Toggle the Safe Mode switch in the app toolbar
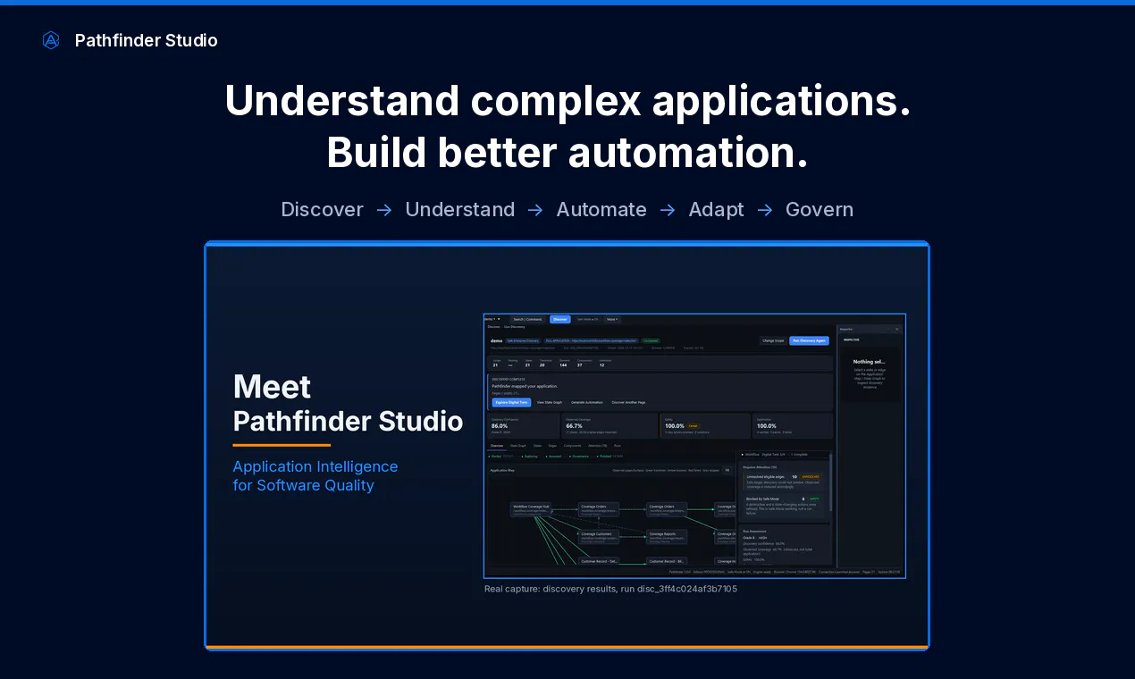 click(x=587, y=319)
